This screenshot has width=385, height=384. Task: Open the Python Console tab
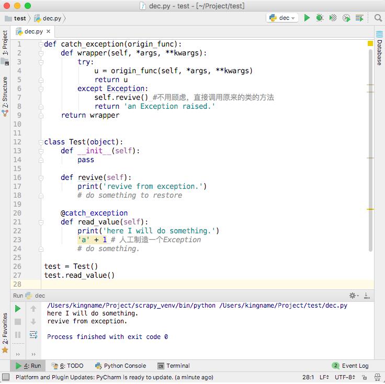pos(120,366)
